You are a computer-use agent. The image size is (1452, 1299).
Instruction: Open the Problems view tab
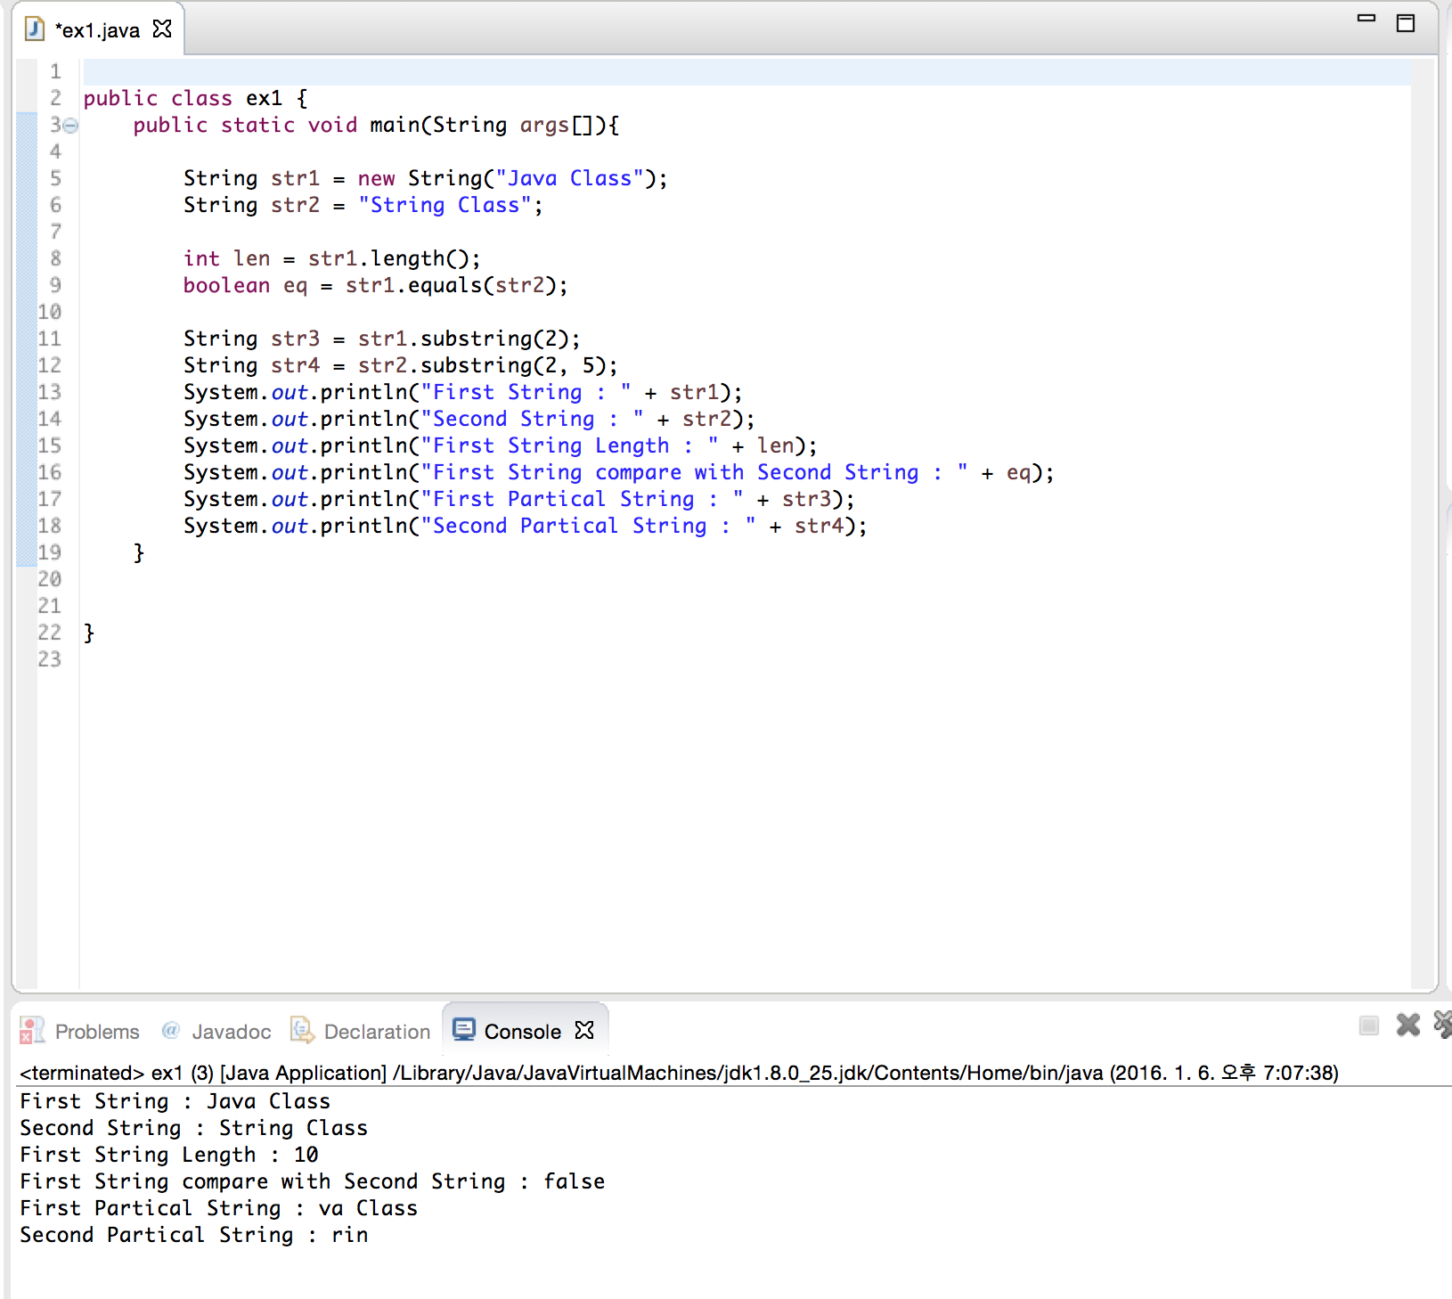[x=80, y=1031]
